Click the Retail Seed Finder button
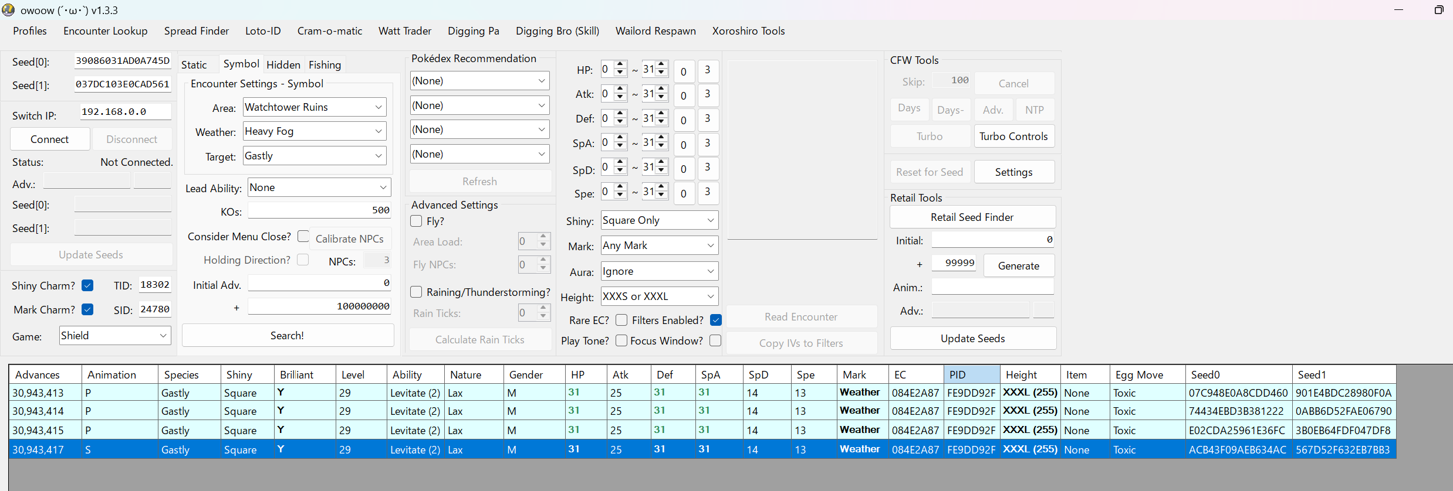This screenshot has height=491, width=1453. [x=972, y=217]
